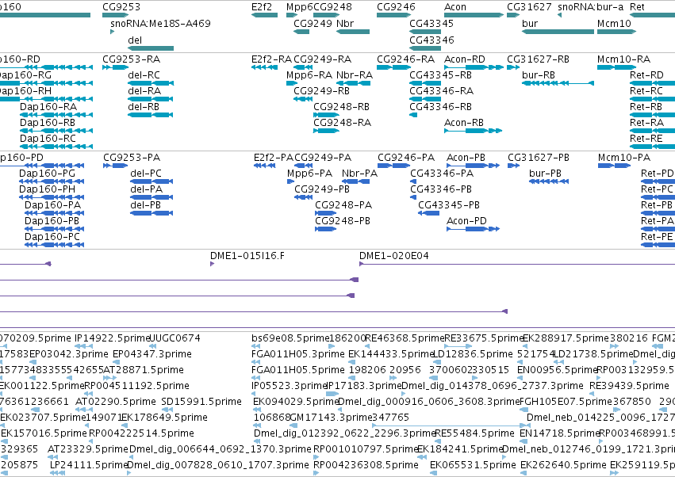Open transcript E2f2-RA

(271, 59)
